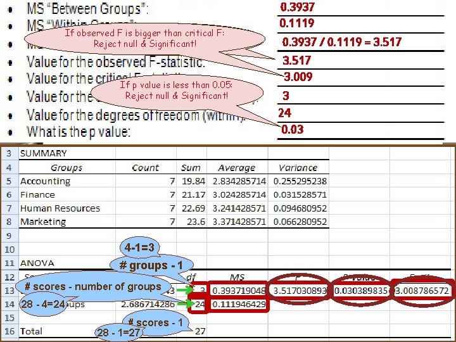Select SS within groups value 2.686714286

coord(148,304)
